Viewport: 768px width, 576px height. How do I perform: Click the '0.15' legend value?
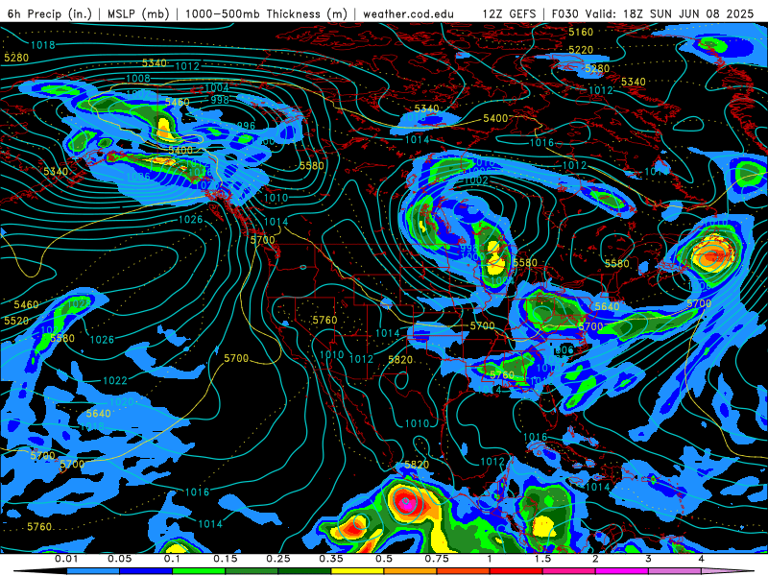[226, 559]
